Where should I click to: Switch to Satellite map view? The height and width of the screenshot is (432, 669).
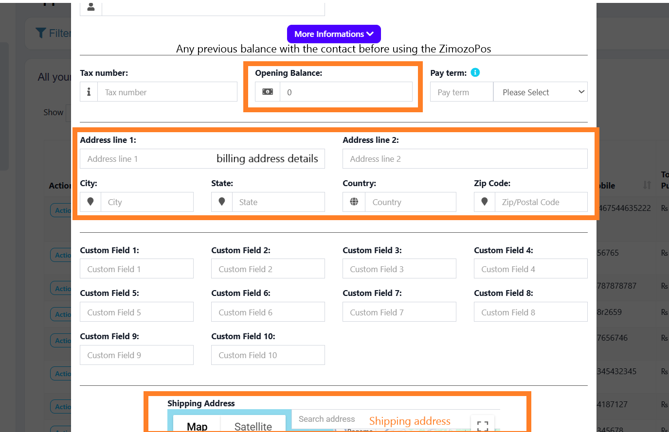click(253, 426)
